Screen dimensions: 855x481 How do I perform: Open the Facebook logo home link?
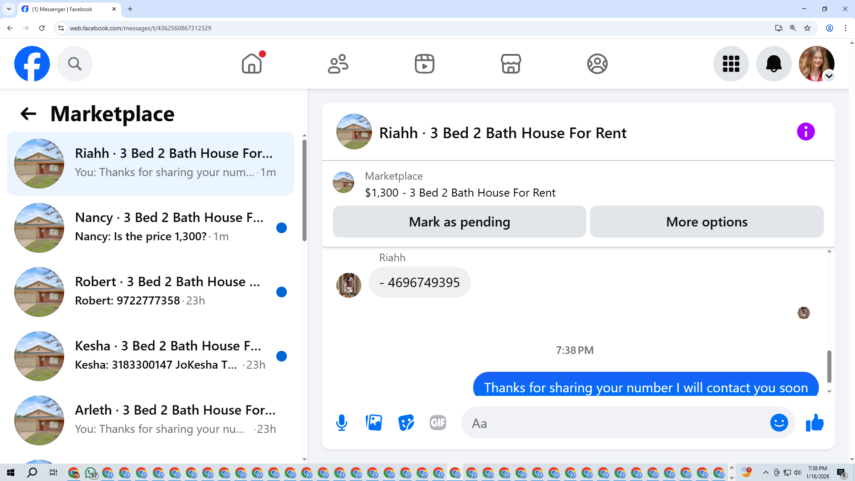click(32, 64)
